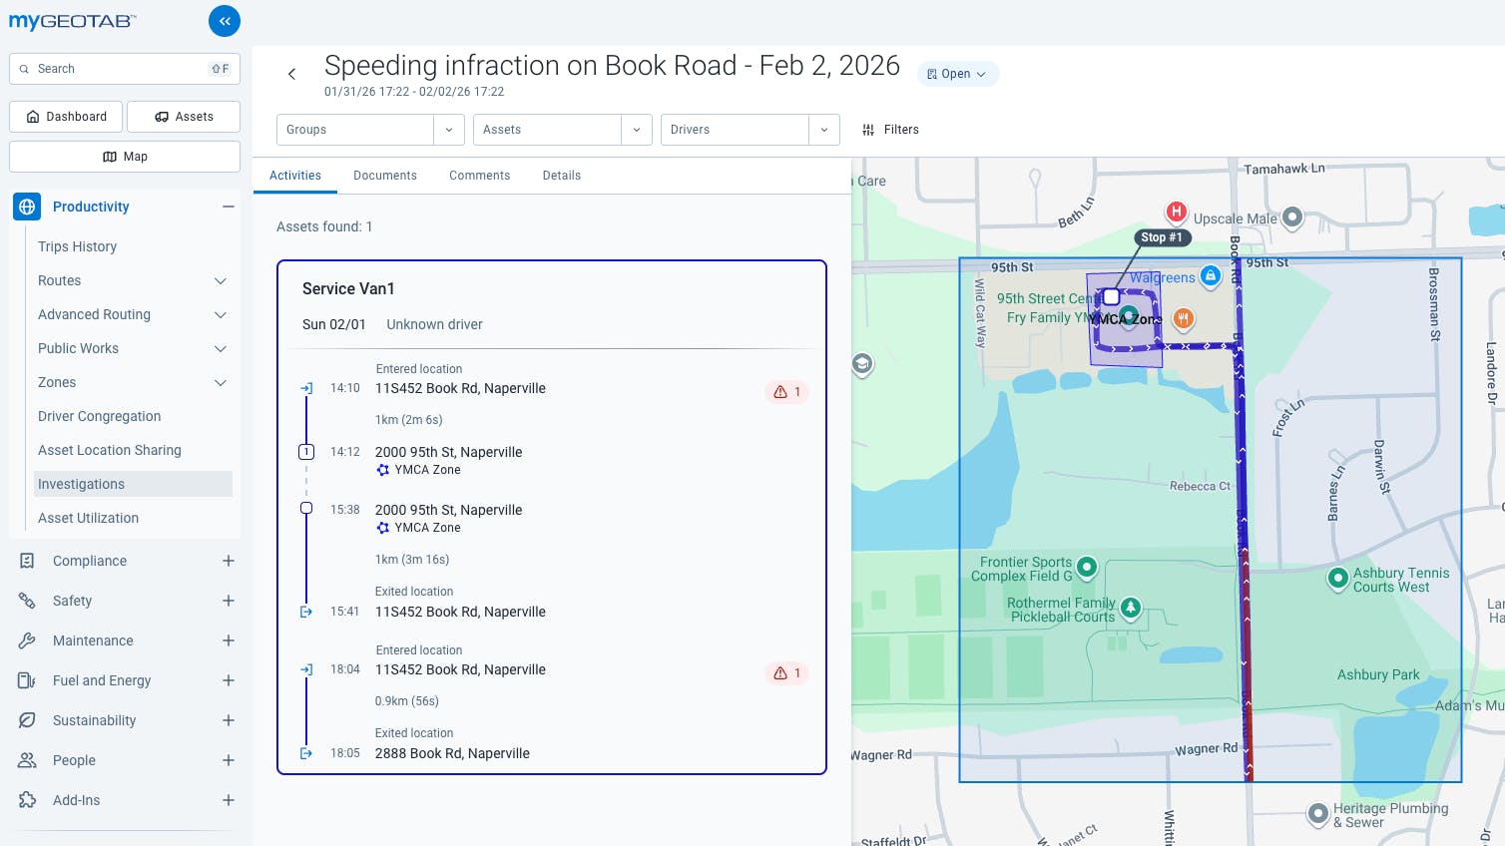Expand the Fuel and Energy plus

point(229,680)
